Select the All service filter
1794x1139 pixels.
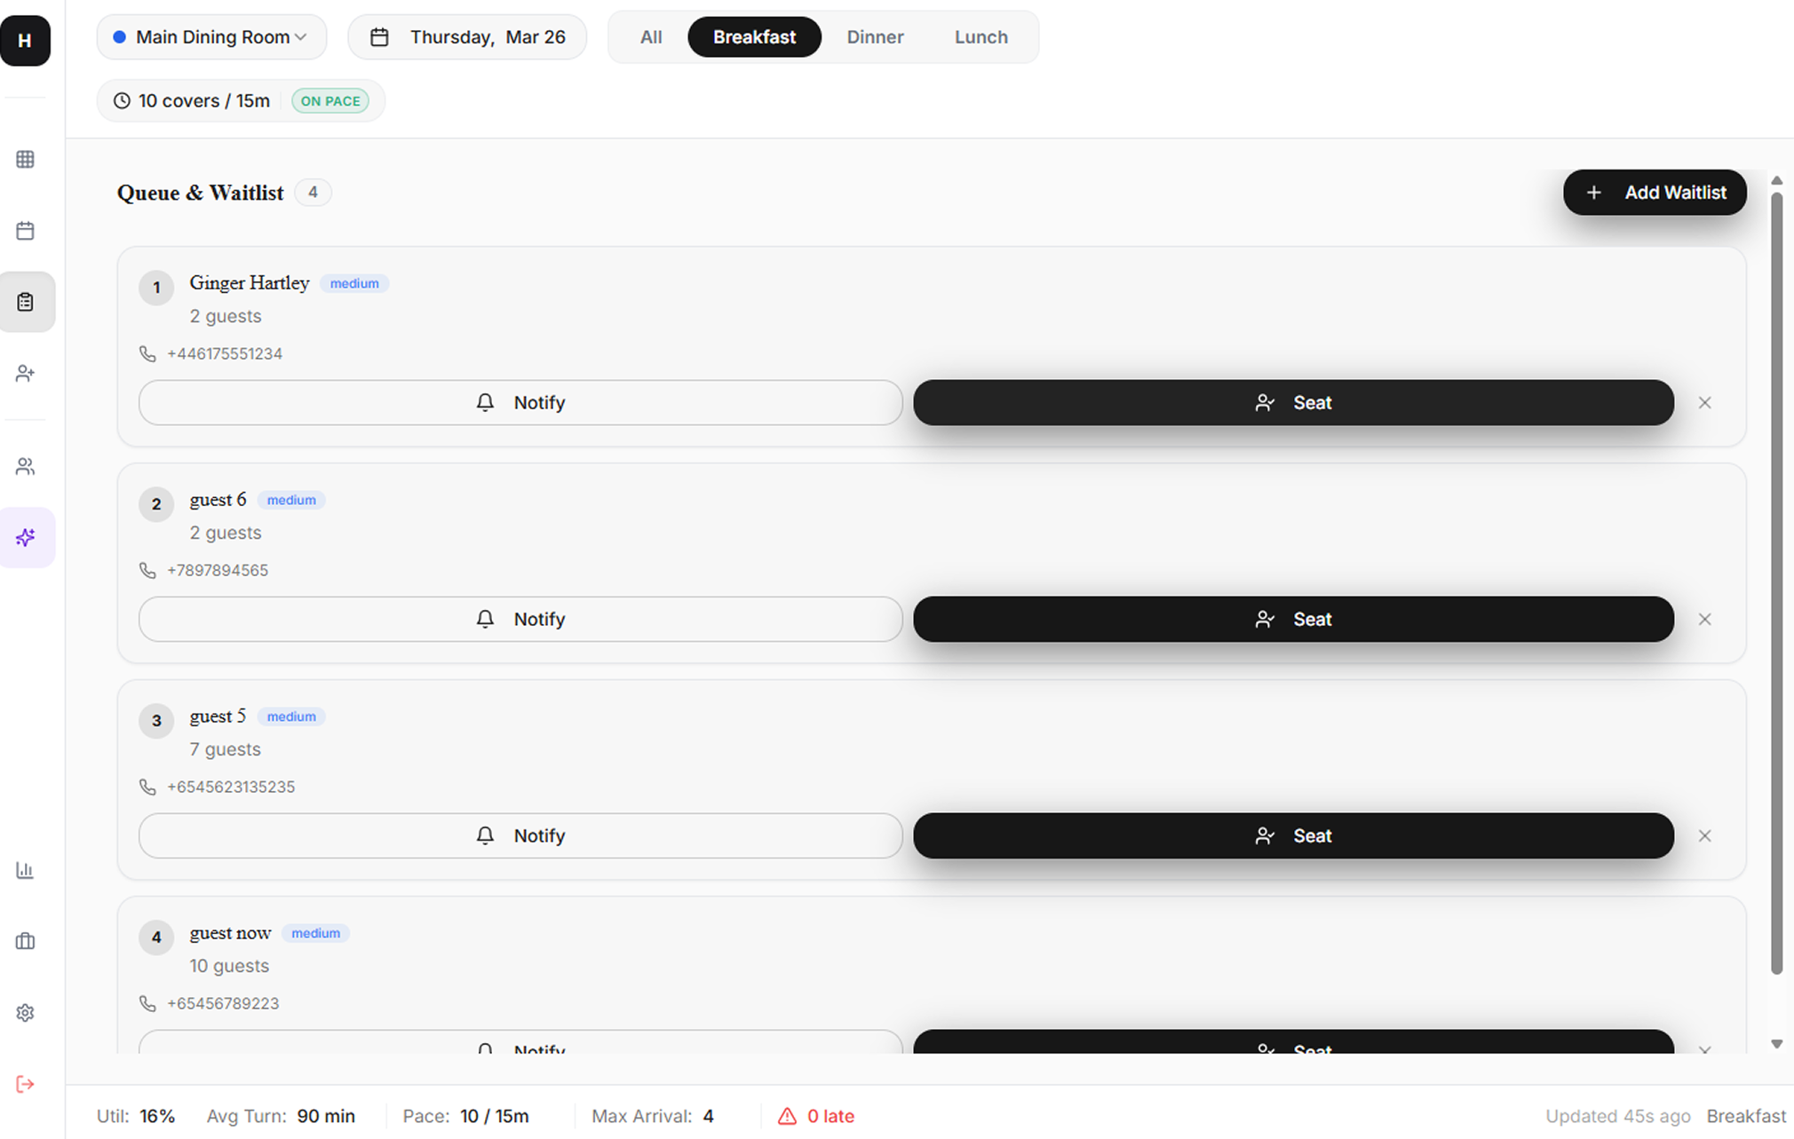(x=650, y=36)
